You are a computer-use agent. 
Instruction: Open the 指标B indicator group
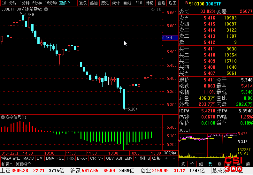point(145,158)
